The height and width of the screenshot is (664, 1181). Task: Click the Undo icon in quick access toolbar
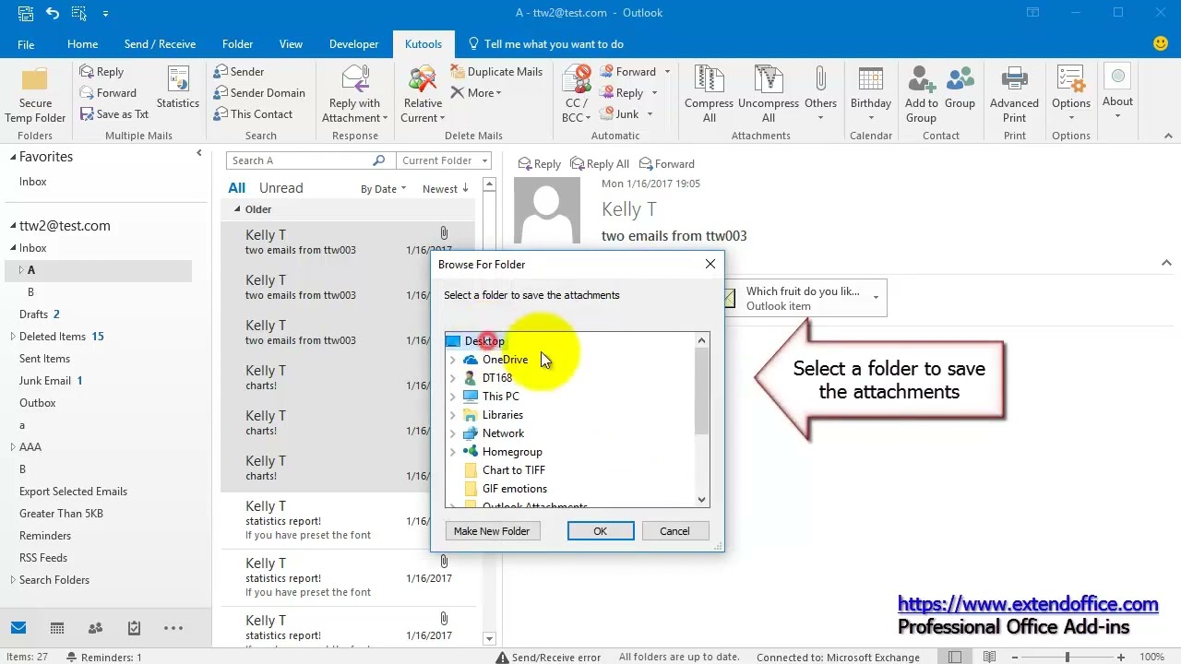tap(53, 13)
